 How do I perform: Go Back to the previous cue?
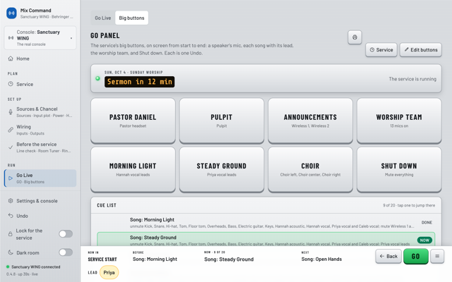[388, 256]
